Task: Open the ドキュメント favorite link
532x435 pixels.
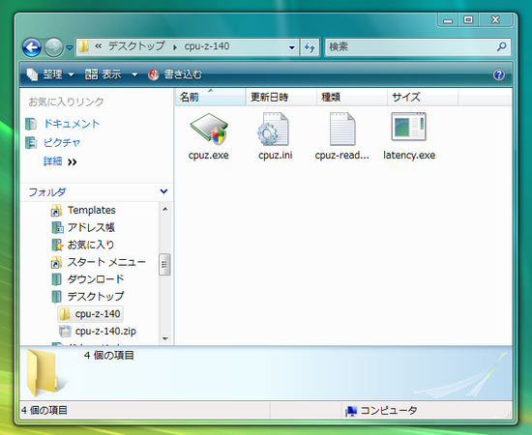Action: tap(72, 124)
